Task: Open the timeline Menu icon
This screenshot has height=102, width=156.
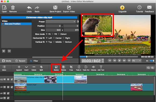Action: 4,68
